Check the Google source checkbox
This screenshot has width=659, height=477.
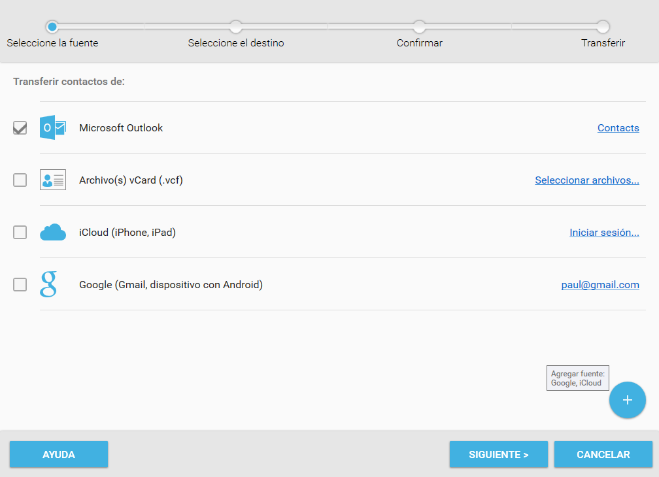(x=20, y=284)
